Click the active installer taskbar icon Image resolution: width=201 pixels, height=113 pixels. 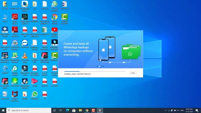coord(100,110)
